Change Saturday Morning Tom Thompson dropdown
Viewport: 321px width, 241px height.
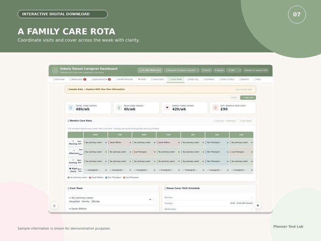click(217, 142)
